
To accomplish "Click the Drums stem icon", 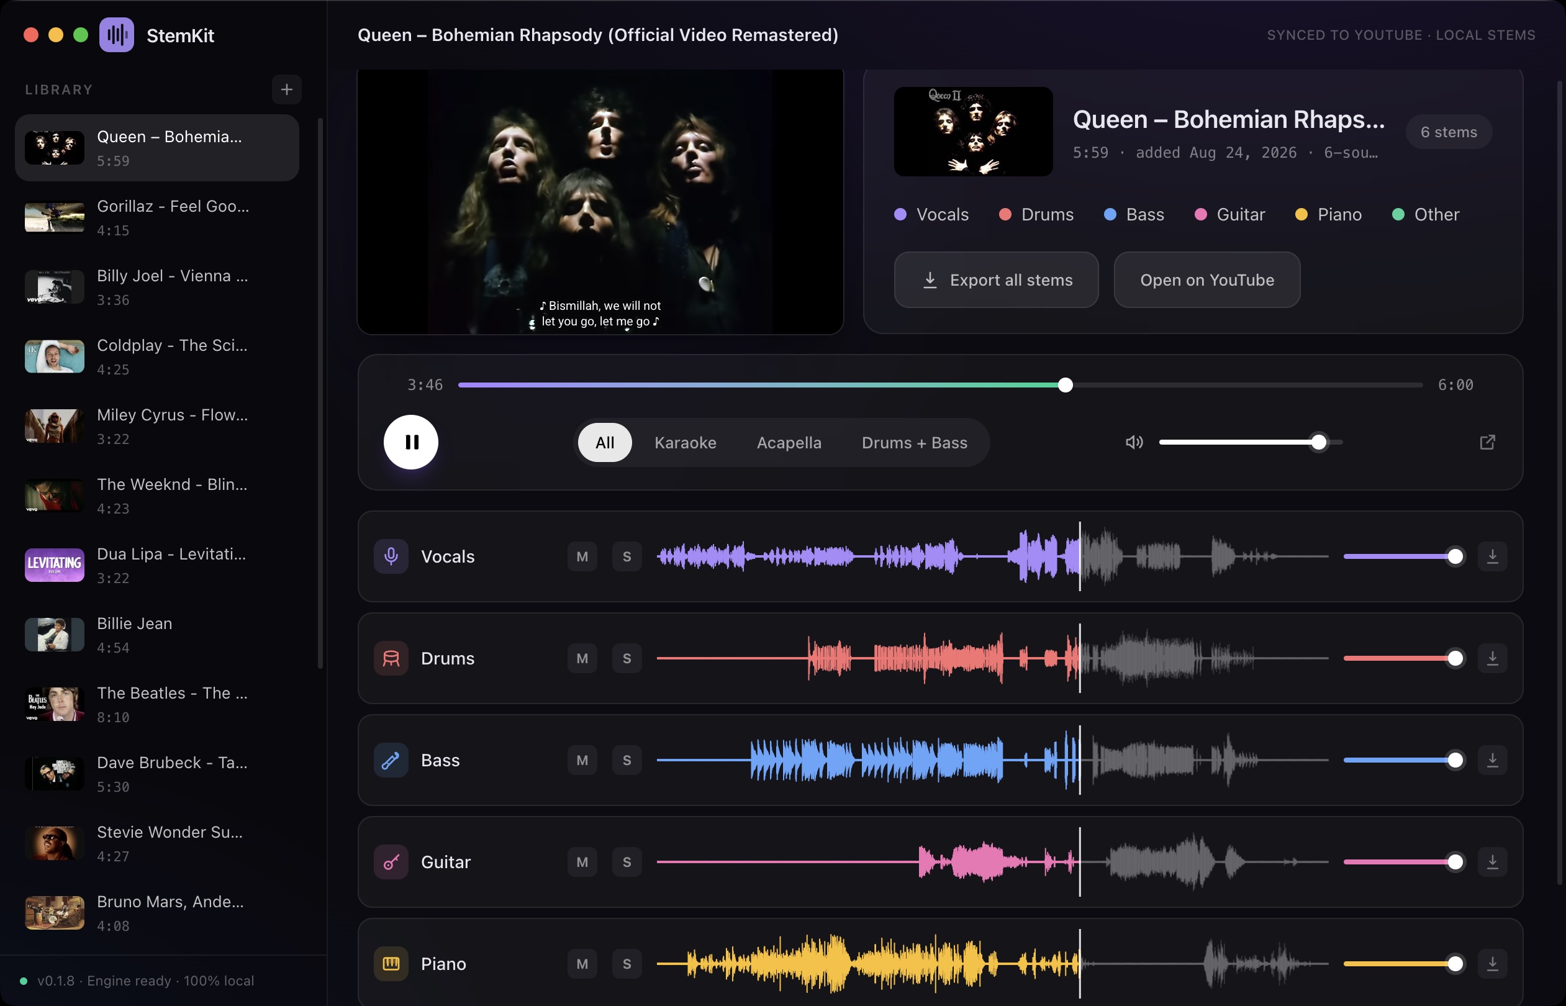I will [x=391, y=658].
